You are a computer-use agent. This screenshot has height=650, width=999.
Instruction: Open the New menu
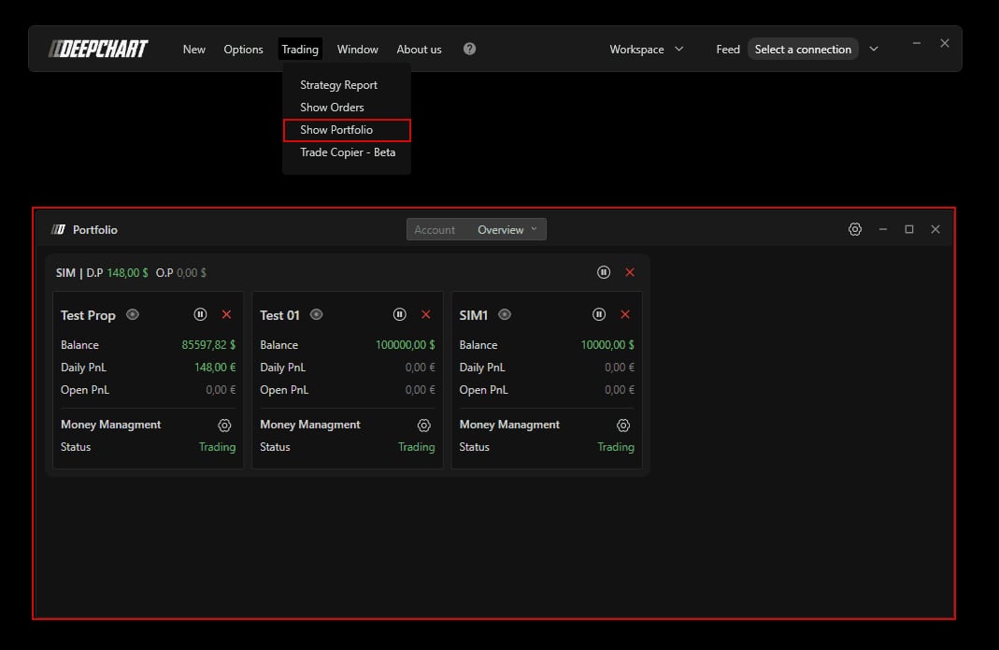tap(193, 50)
